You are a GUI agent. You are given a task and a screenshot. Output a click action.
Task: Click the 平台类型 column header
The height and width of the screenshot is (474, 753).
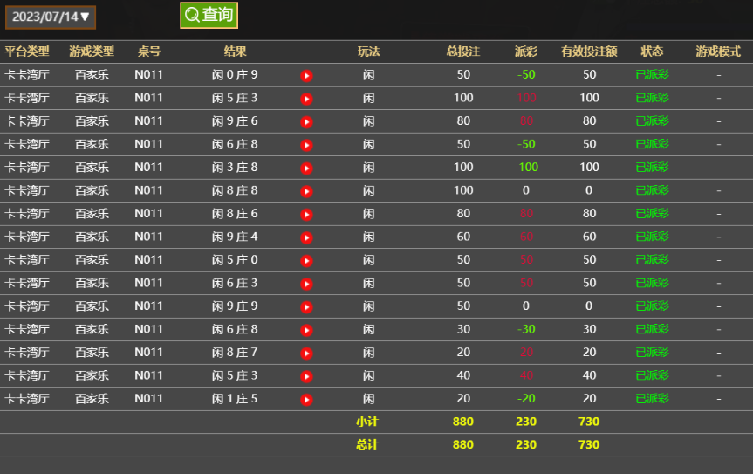pos(27,52)
